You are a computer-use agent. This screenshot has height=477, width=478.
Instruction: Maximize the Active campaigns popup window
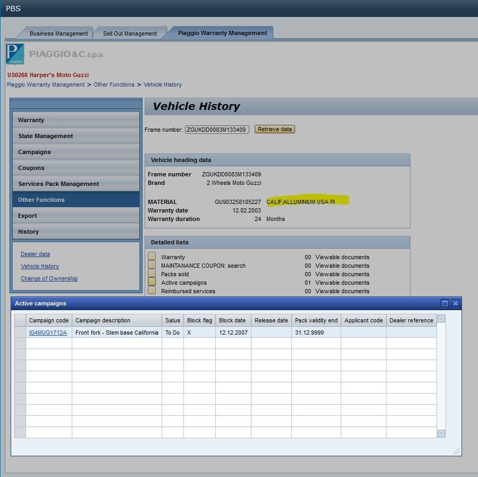pos(445,303)
